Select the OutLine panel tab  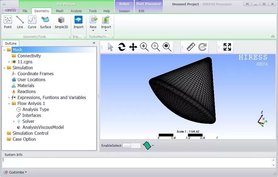[11, 43]
